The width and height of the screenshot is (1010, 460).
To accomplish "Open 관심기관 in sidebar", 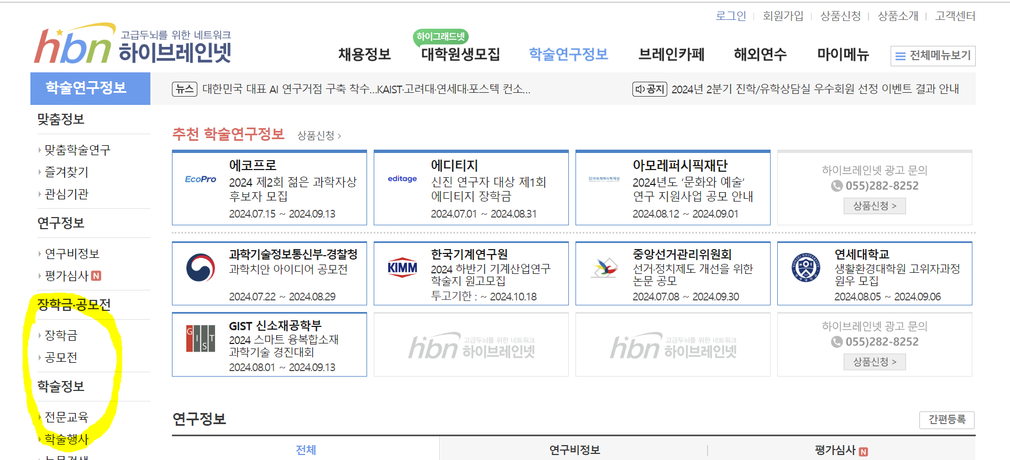I will (x=66, y=194).
